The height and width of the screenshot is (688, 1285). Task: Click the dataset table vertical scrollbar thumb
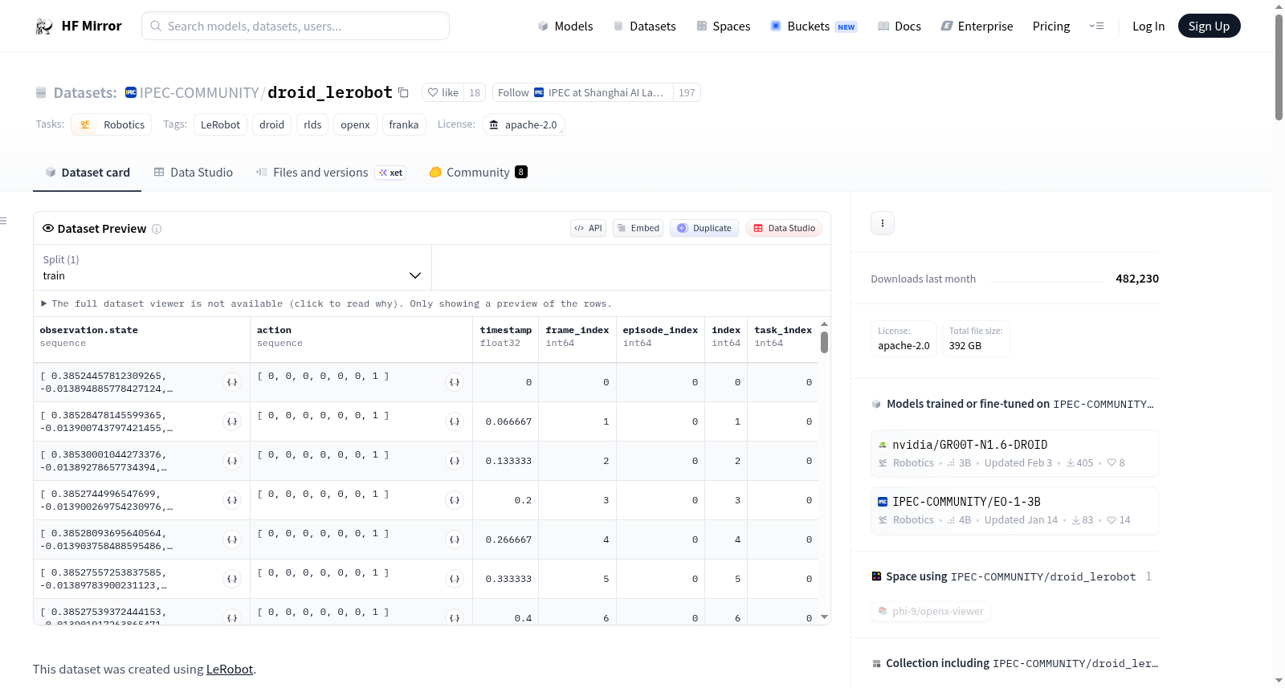click(824, 343)
